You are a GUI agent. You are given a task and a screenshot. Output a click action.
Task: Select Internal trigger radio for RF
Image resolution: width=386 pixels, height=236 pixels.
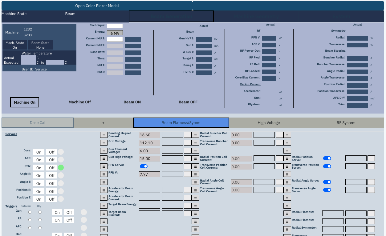point(30,220)
